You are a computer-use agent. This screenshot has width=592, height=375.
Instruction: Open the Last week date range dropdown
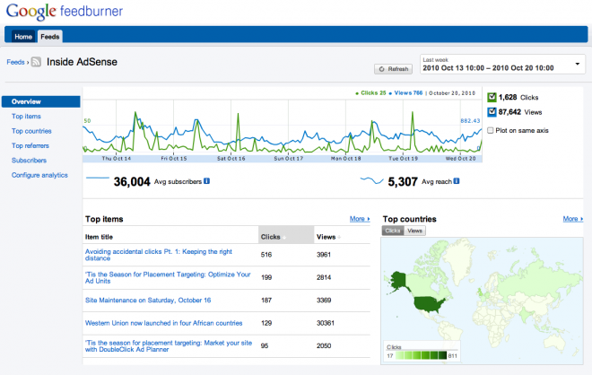tap(502, 65)
